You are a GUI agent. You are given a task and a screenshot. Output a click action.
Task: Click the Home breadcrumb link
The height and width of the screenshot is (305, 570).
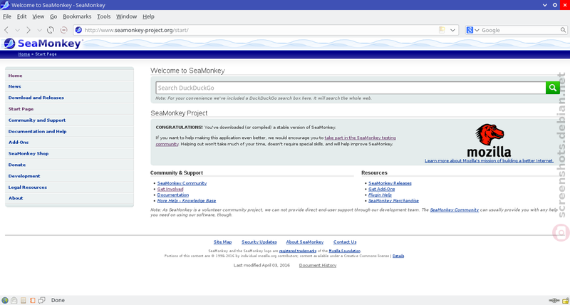pyautogui.click(x=24, y=54)
